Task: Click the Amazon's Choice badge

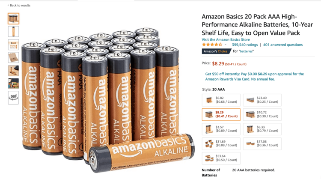Action: (x=216, y=51)
